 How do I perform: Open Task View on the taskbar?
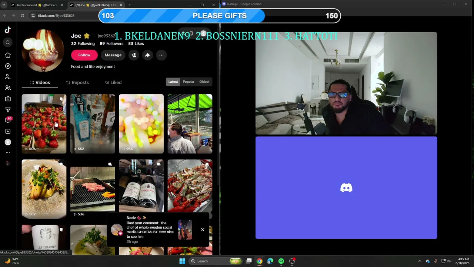point(249,261)
